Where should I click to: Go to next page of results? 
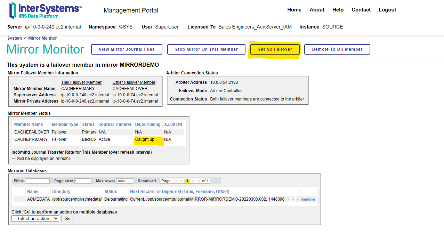(x=193, y=181)
